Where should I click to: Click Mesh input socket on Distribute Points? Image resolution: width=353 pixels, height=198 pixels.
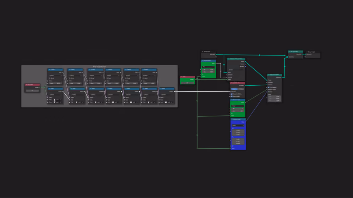point(227,72)
